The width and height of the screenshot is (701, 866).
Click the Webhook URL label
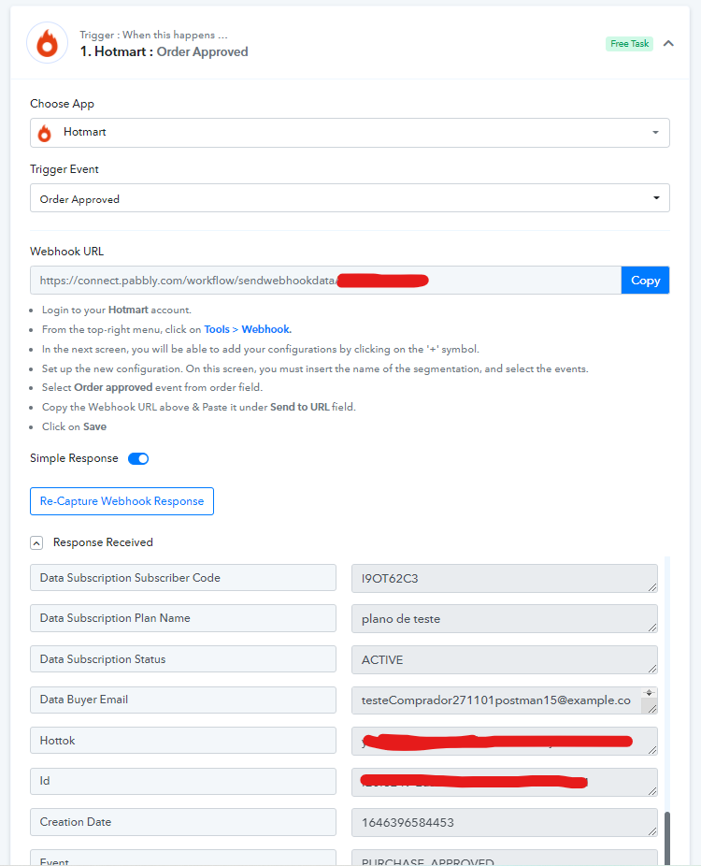pyautogui.click(x=66, y=252)
